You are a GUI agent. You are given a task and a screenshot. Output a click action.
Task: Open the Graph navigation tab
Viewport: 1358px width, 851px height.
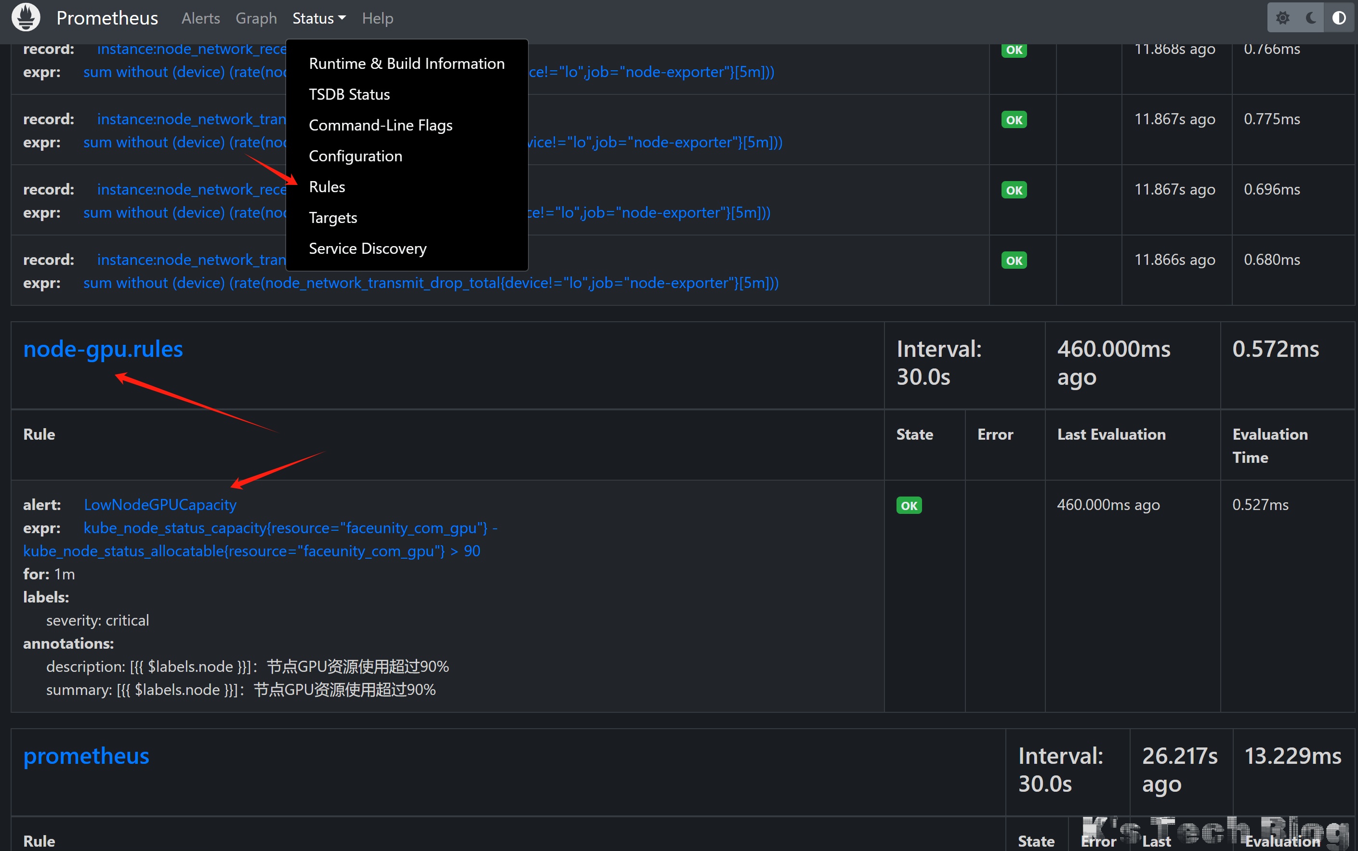(x=256, y=19)
